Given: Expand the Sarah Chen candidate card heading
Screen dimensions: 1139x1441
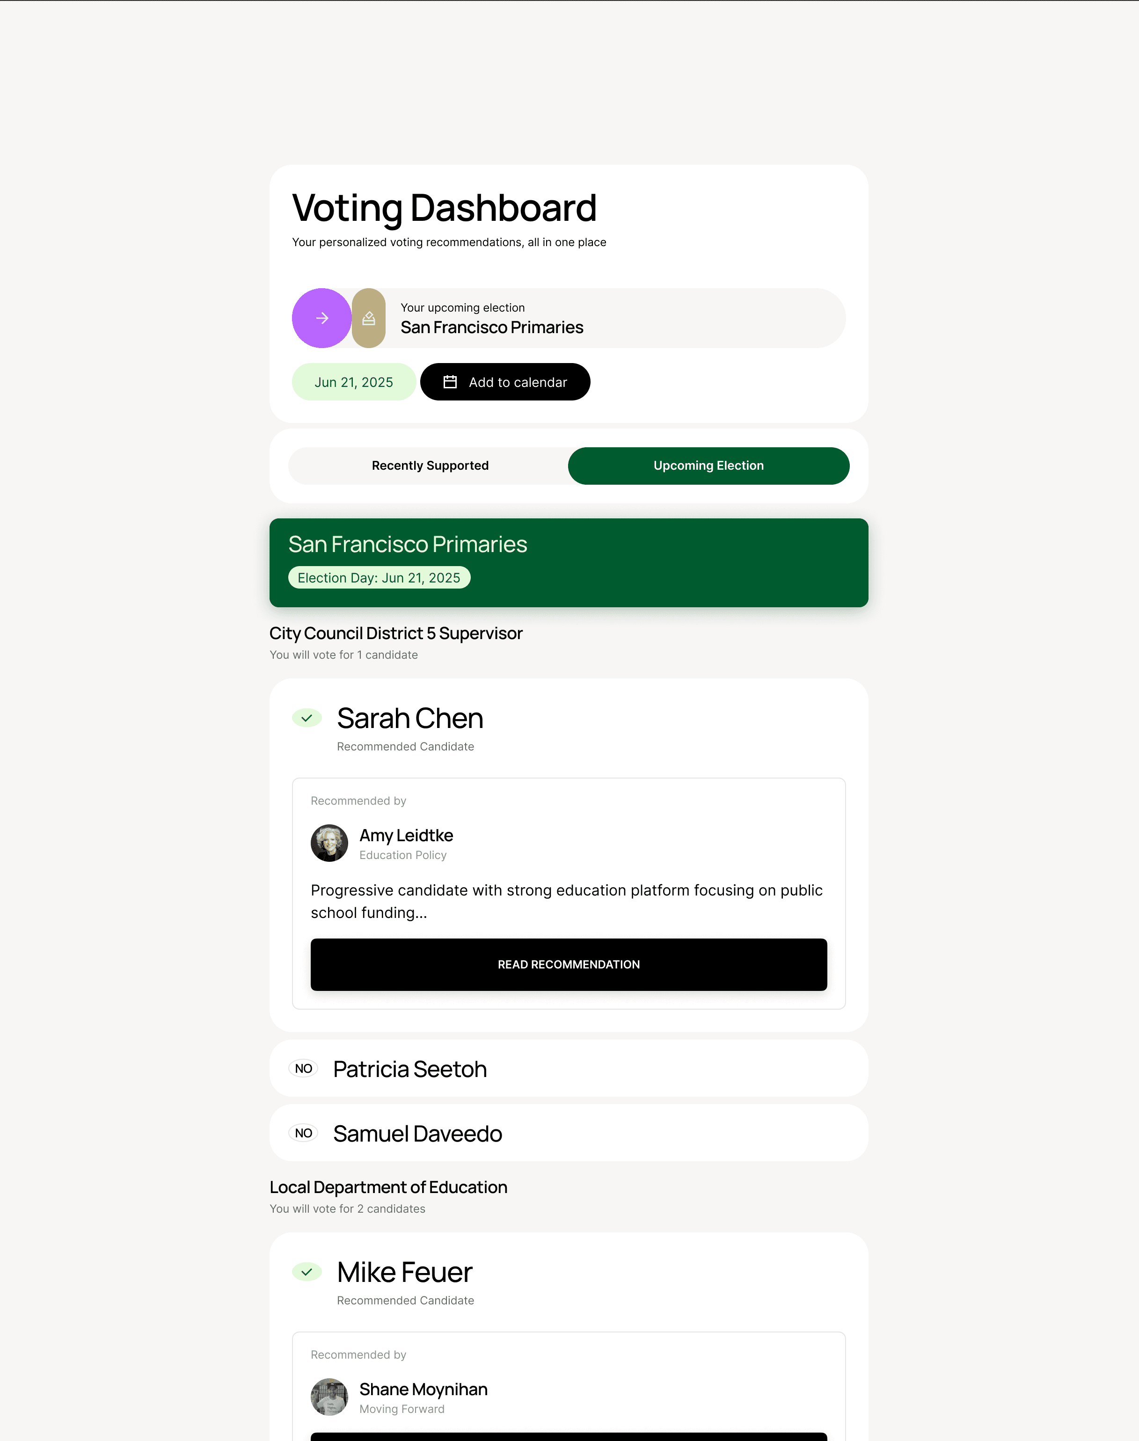Looking at the screenshot, I should click(409, 719).
